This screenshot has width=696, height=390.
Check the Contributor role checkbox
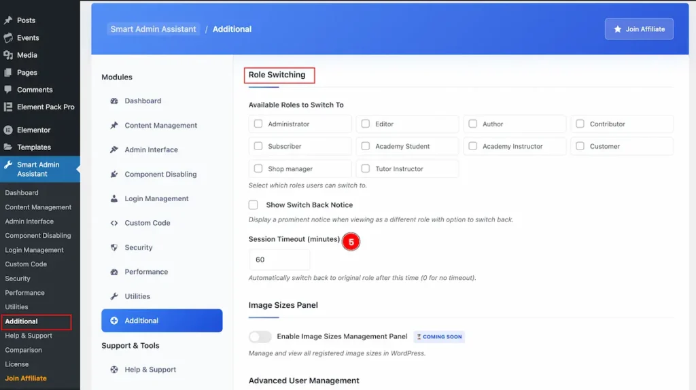point(580,124)
